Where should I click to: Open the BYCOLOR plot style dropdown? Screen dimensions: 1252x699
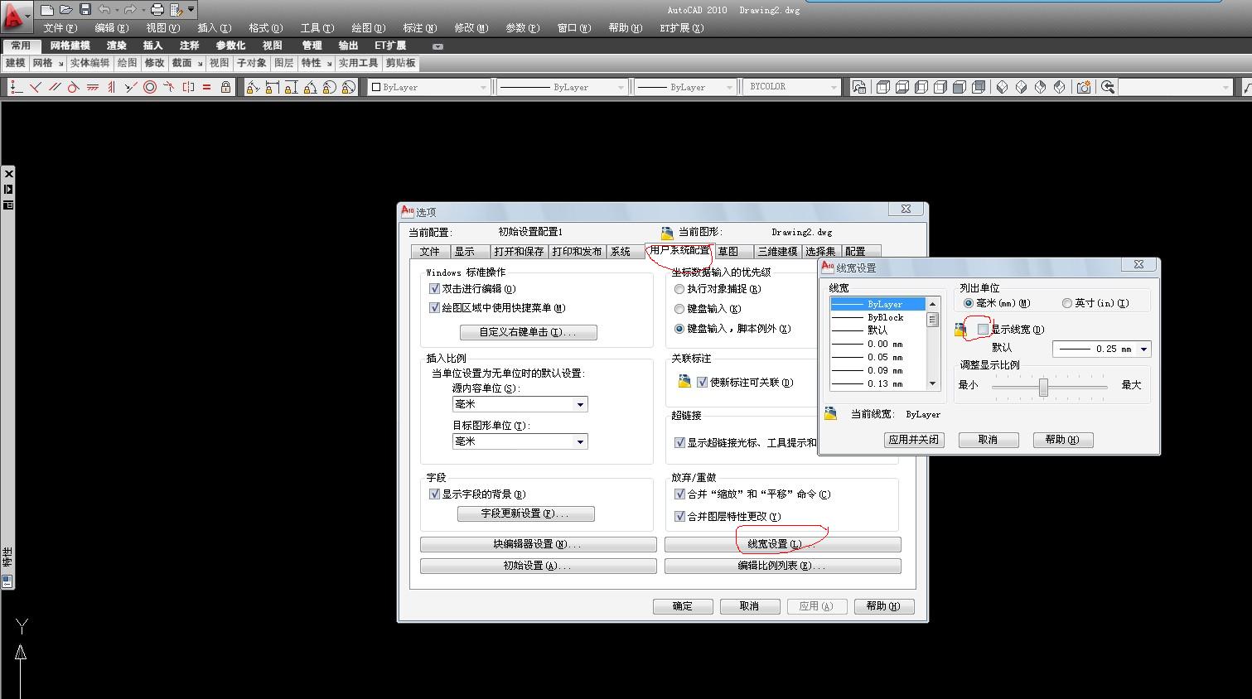793,87
